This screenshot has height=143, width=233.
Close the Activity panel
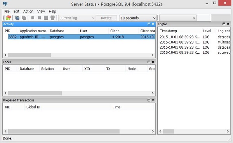(x=153, y=24)
